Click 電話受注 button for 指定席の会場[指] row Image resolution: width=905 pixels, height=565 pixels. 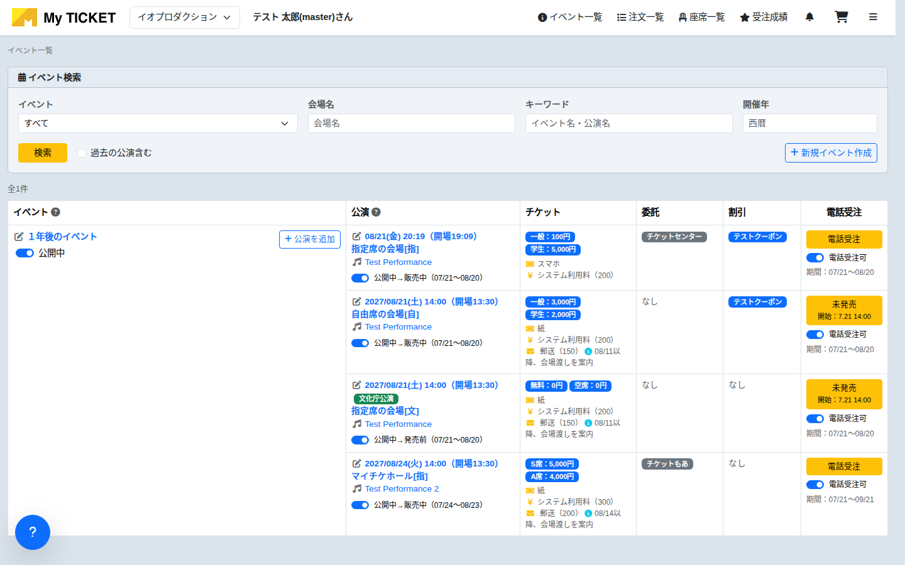[844, 239]
